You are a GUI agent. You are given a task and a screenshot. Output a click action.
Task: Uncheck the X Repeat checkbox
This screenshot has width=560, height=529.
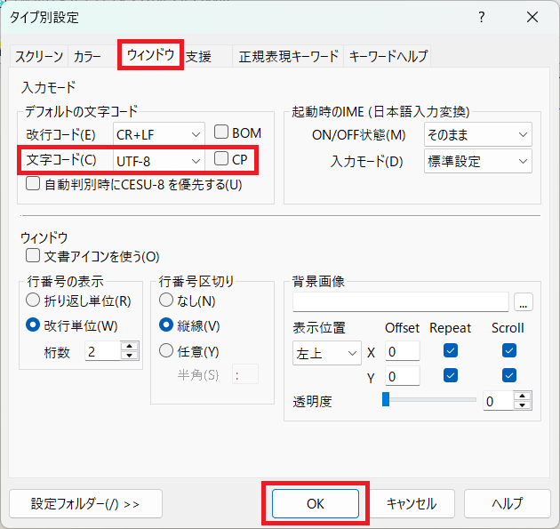point(451,350)
